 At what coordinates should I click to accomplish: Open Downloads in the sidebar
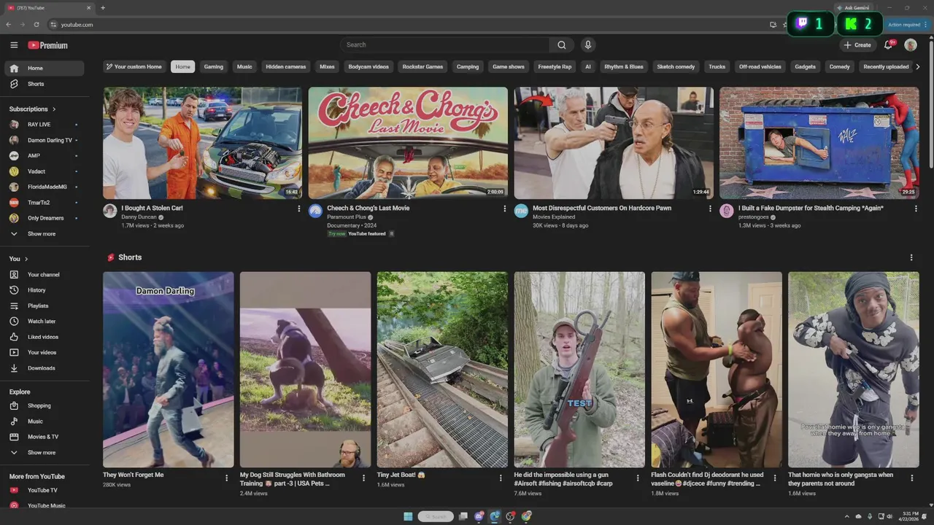pos(45,368)
